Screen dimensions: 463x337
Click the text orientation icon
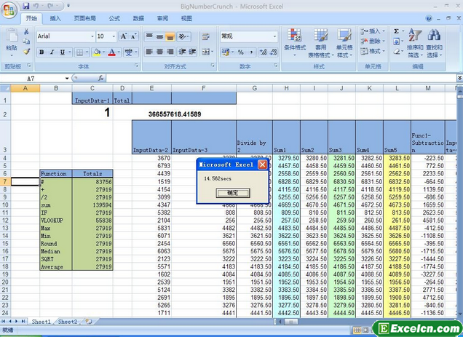[182, 36]
